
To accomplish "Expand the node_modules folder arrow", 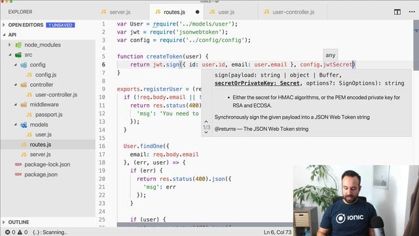I will [10, 45].
